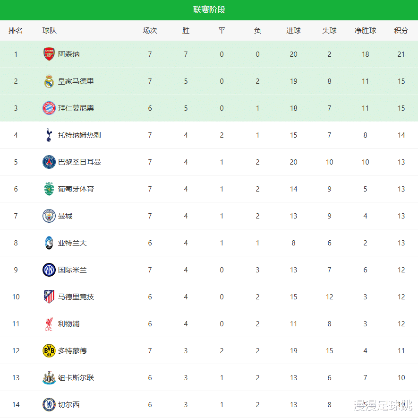Open the 联赛阶段 tab header
This screenshot has height=419, width=418.
coord(209,10)
